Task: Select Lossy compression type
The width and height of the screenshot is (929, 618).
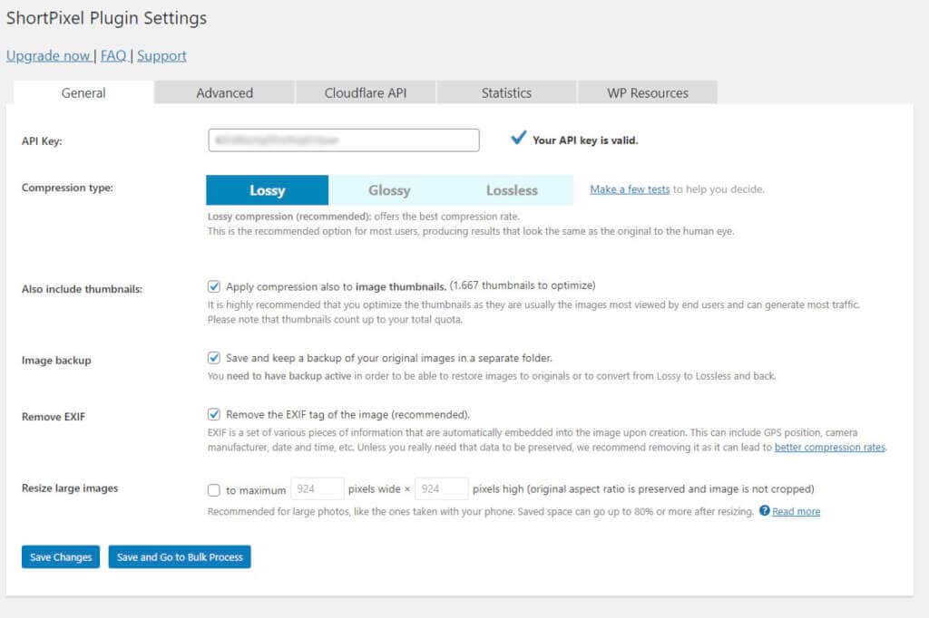Action: [268, 190]
